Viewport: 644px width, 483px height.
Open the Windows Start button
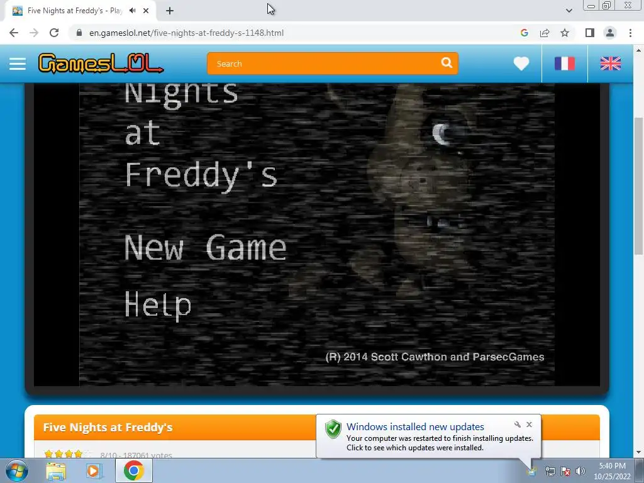(17, 470)
